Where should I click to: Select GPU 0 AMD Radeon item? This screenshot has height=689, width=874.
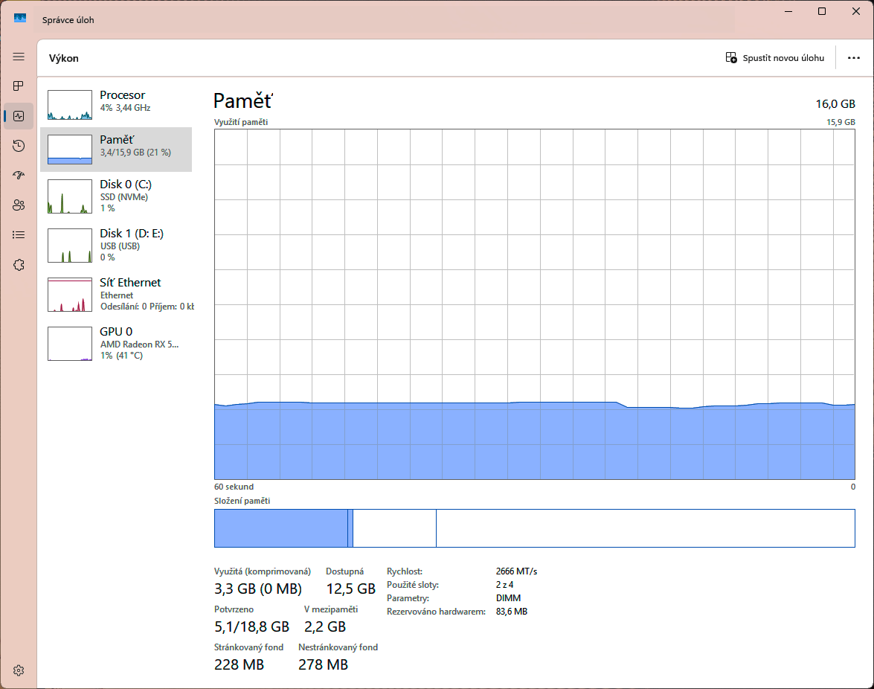pyautogui.click(x=116, y=343)
